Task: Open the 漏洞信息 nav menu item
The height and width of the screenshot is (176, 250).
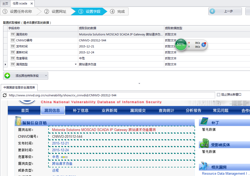Action: click(x=52, y=110)
